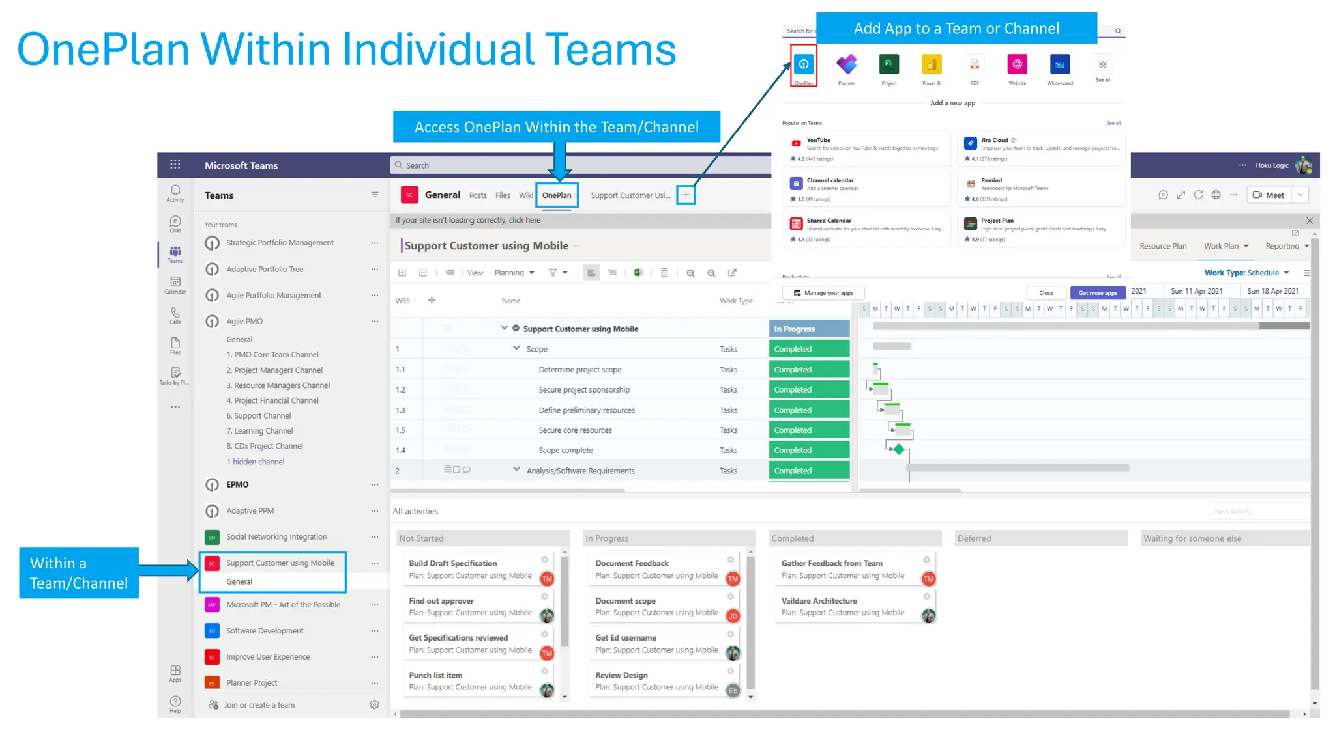Screen dimensions: 1335x750
Task: Click the In Progress status cell
Action: point(810,329)
